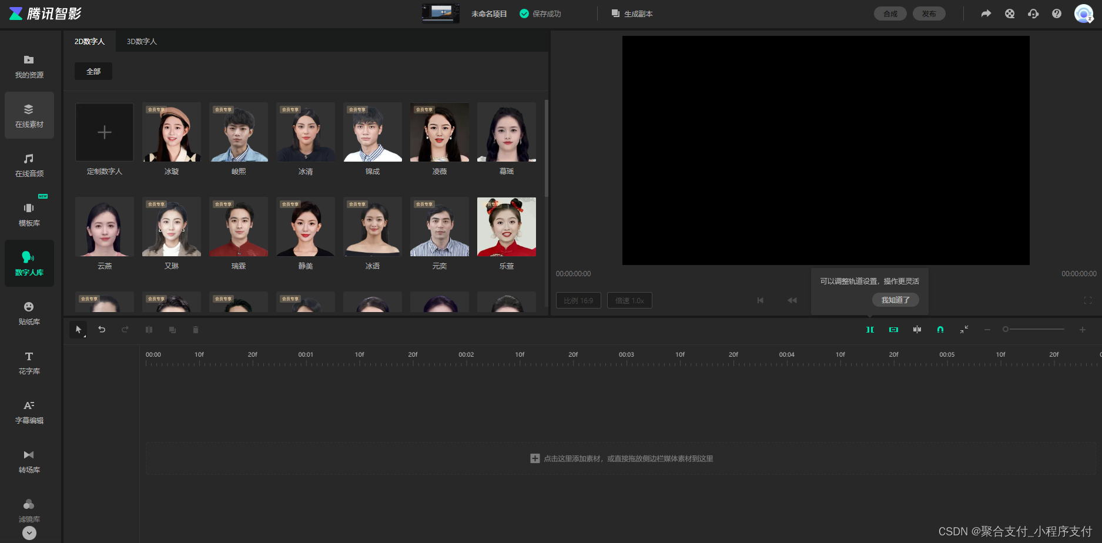Click the 00:02 mark on ruler
1102x543 pixels.
[x=466, y=354]
